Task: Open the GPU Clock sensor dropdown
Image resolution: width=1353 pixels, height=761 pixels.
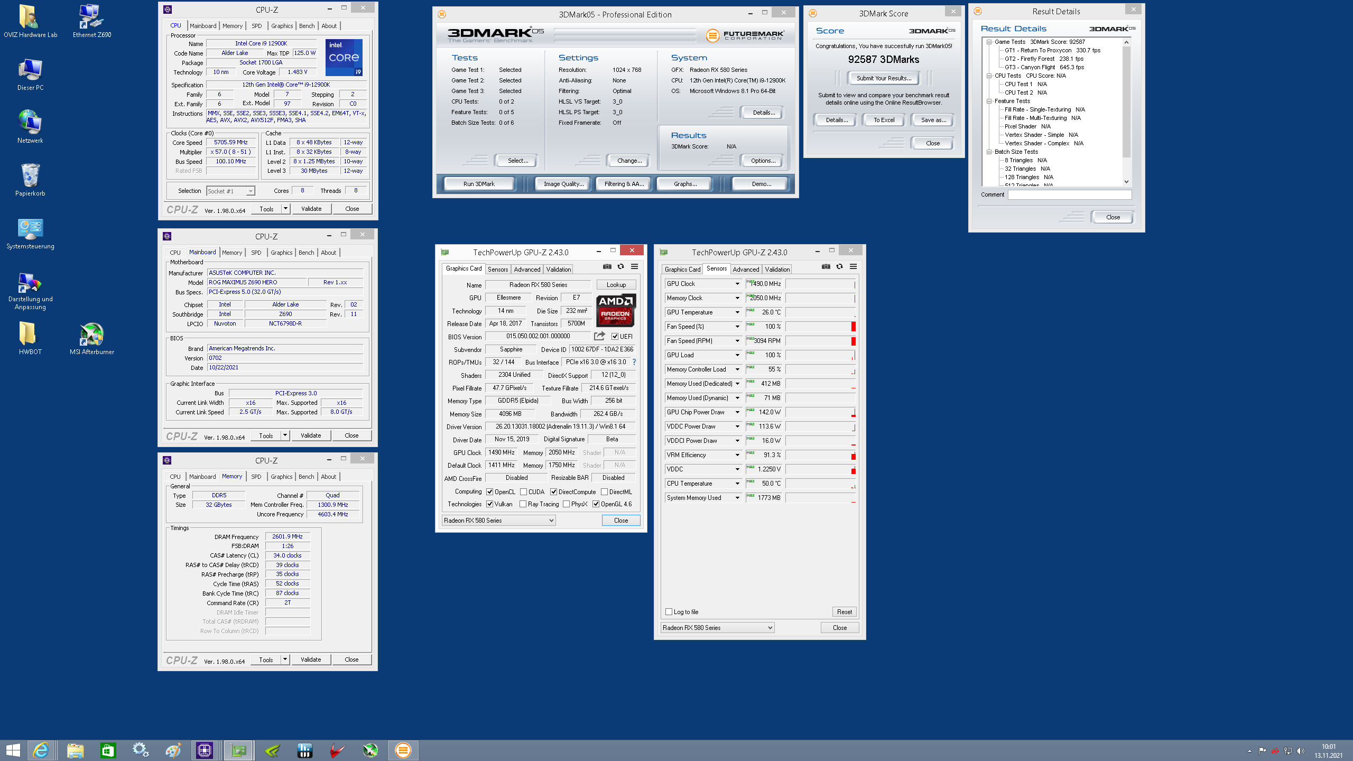Action: pyautogui.click(x=737, y=284)
